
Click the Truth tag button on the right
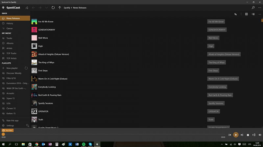click(211, 120)
